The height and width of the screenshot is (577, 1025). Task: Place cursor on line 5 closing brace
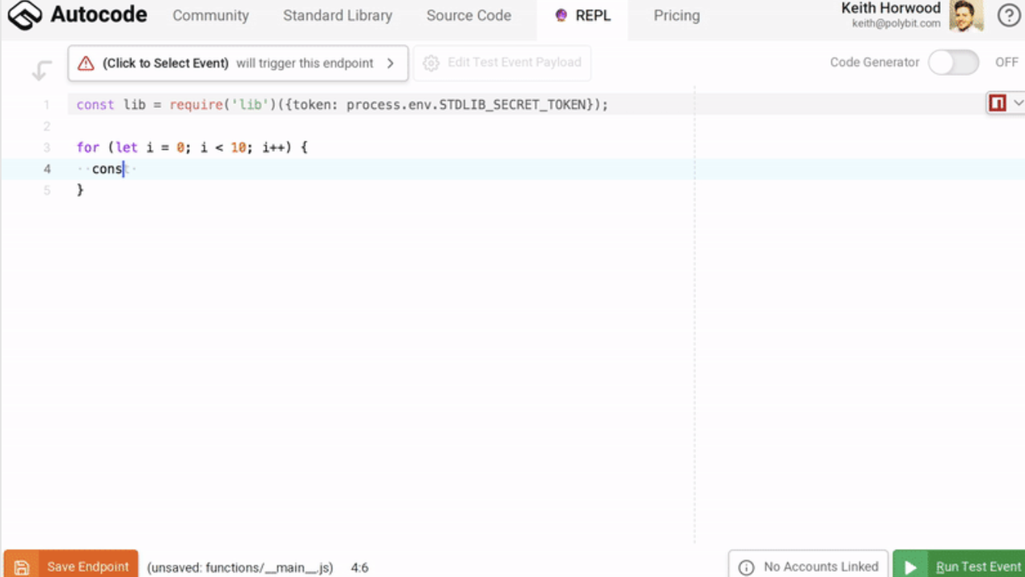(80, 190)
